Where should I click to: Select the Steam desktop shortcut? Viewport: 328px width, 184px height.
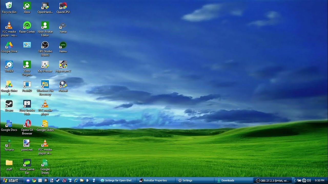[x=9, y=106]
